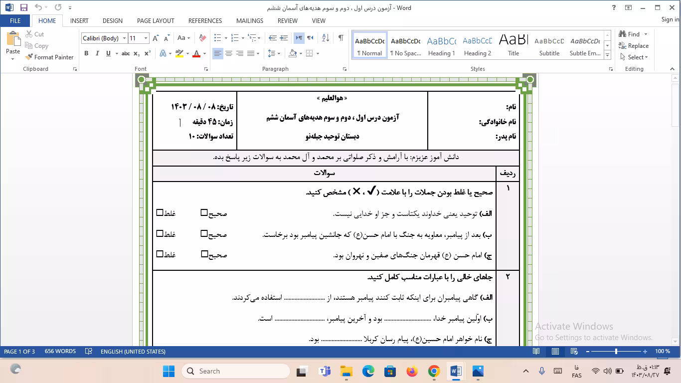Viewport: 681px width, 383px height.
Task: Clear all formatting from text
Action: pyautogui.click(x=202, y=38)
